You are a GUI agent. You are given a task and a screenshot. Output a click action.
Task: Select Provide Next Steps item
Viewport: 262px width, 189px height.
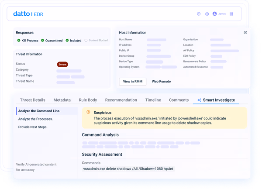(33, 127)
